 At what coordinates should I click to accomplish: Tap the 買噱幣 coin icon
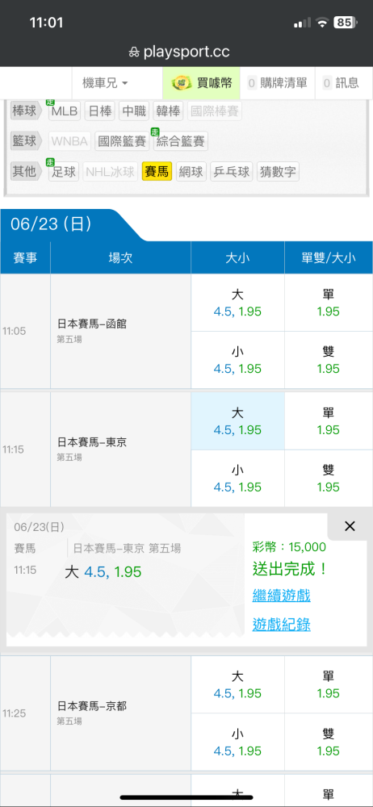click(x=182, y=83)
